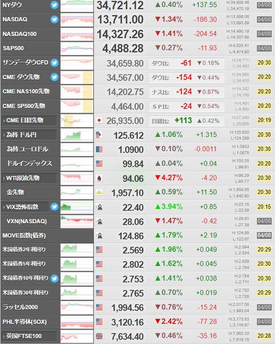Open the 米国債券10年利回り mini chart
275x344 pixels.
tap(77, 279)
